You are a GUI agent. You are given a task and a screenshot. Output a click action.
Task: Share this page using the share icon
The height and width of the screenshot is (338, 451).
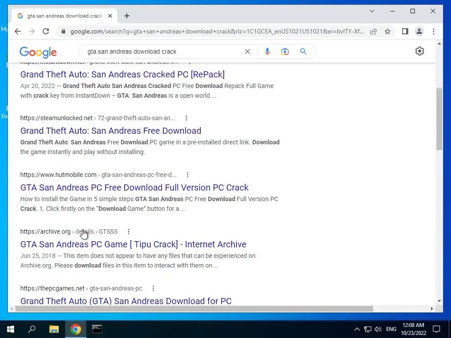pyautogui.click(x=373, y=31)
